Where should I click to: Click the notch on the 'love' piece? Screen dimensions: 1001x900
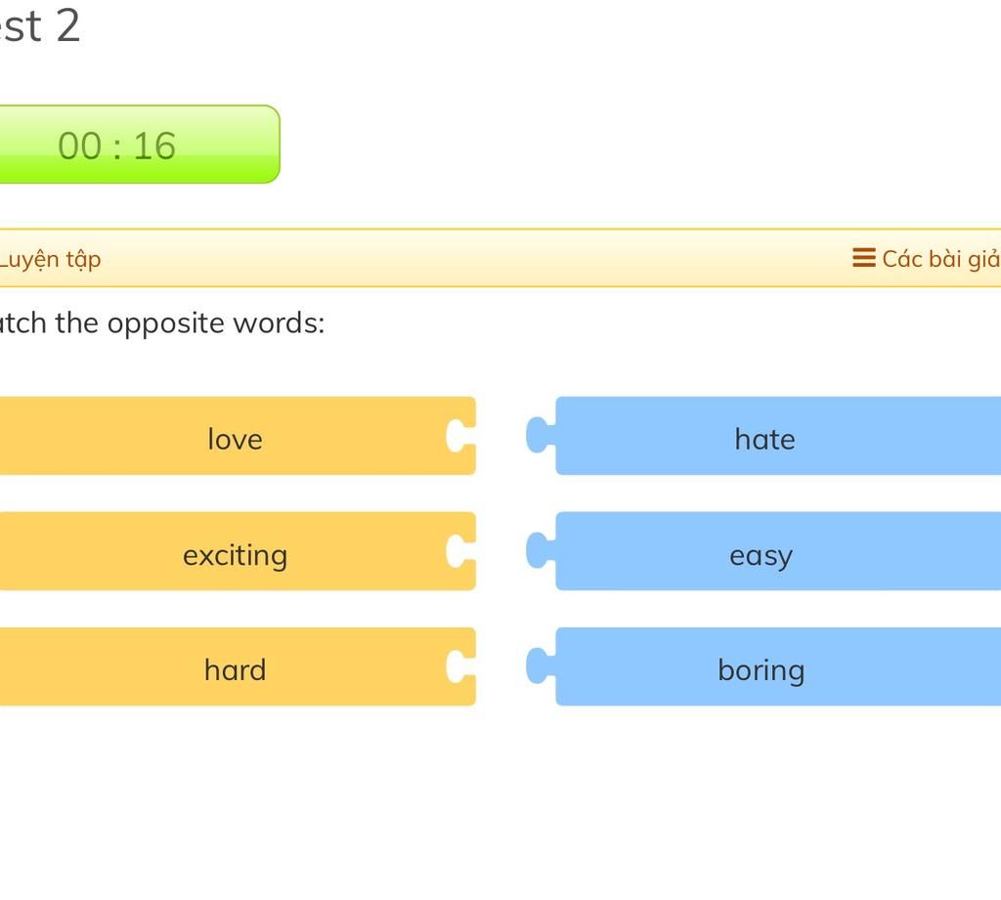tap(457, 436)
